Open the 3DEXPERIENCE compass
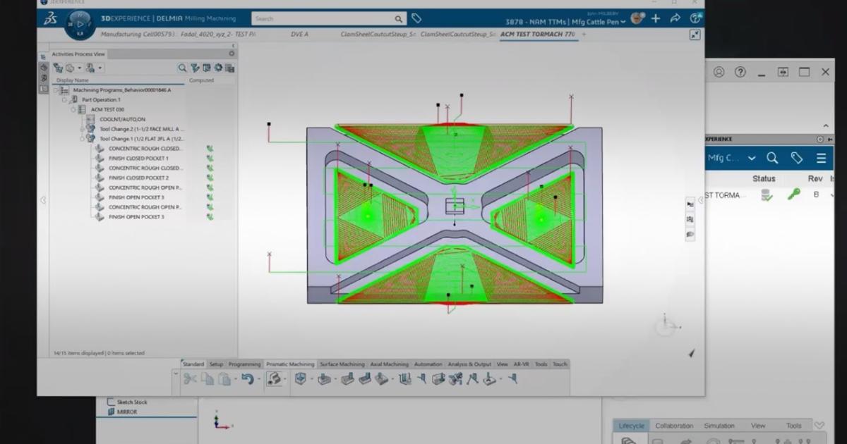This screenshot has height=444, width=847. pyautogui.click(x=79, y=25)
